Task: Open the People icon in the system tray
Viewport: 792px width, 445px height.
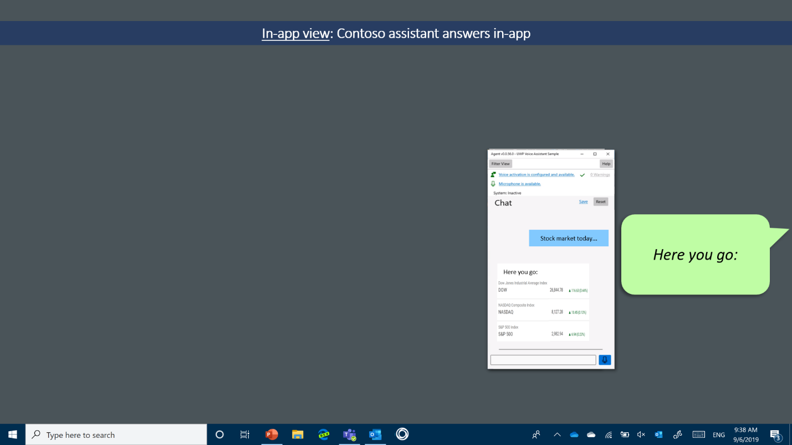Action: pyautogui.click(x=536, y=434)
